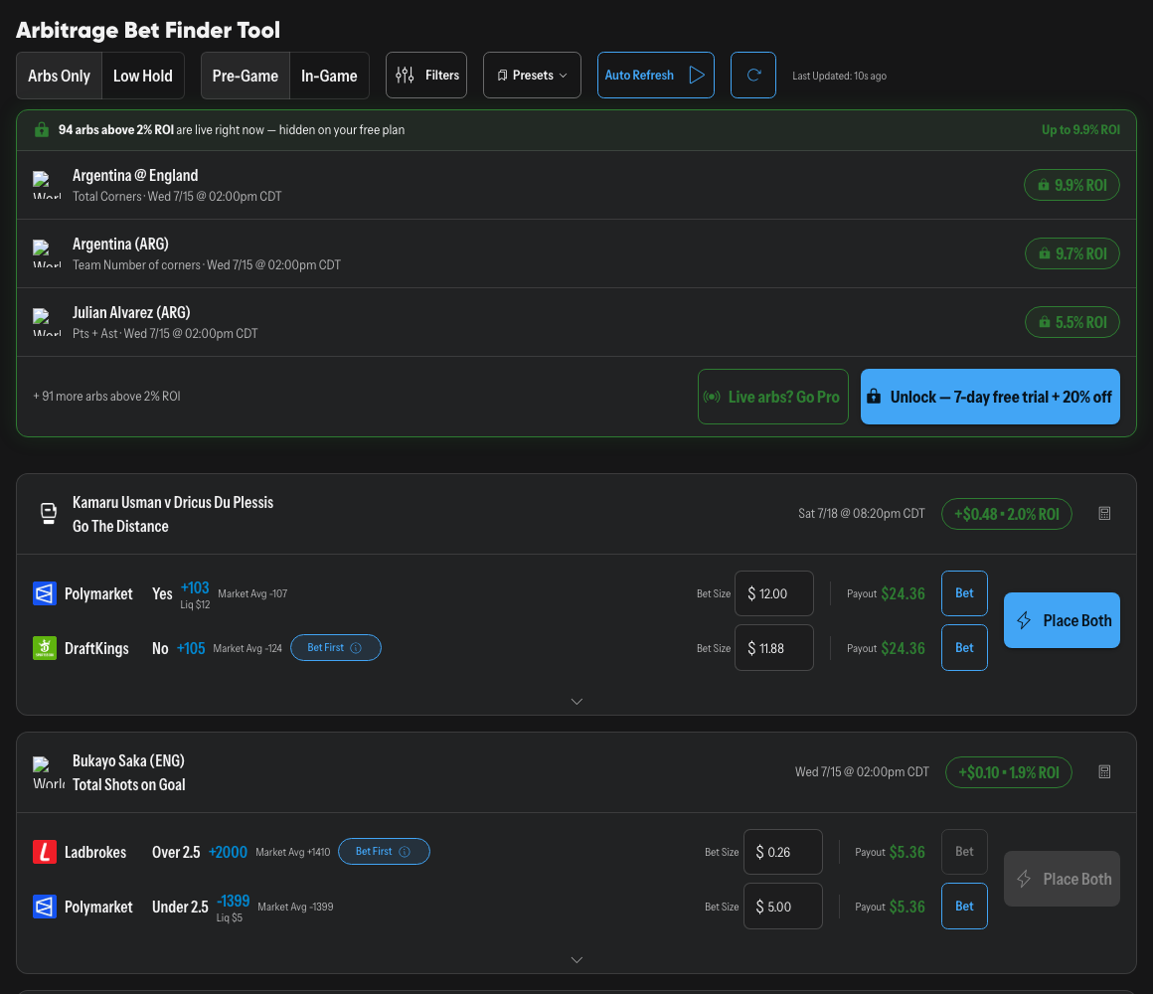Click the MMA glove icon for Usman fight

click(49, 513)
